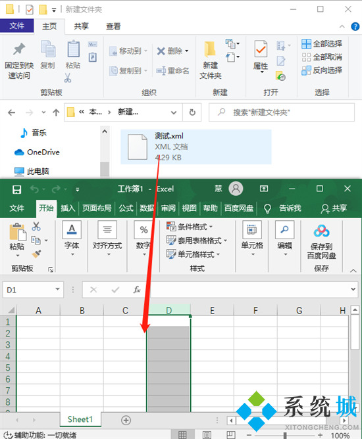Undo last action in Excel

pos(34,189)
